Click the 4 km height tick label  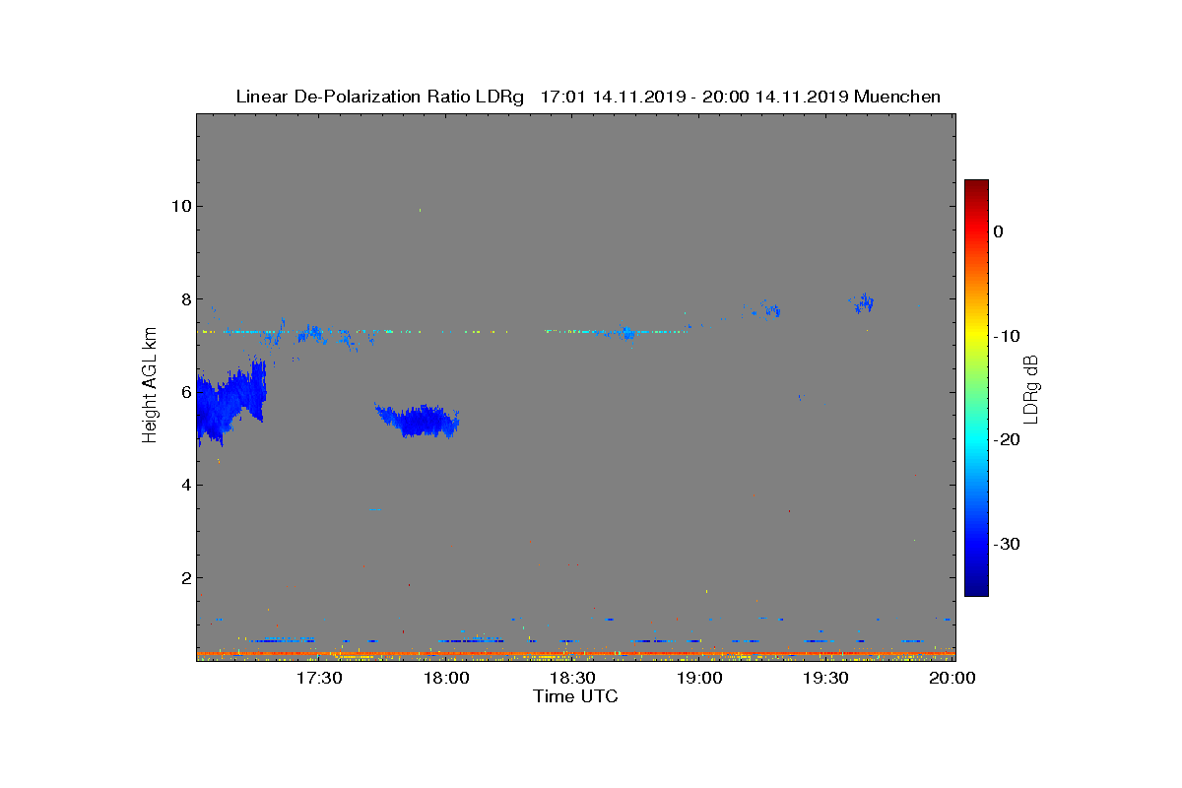(185, 485)
